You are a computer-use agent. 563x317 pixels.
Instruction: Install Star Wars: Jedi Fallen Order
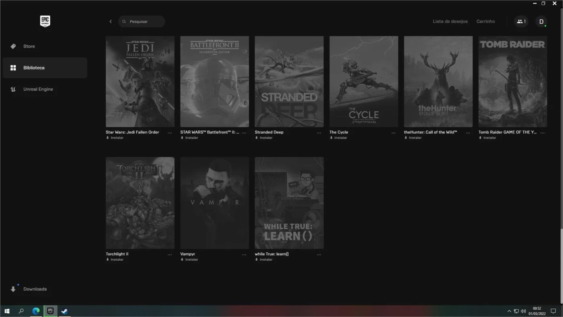[x=115, y=138]
